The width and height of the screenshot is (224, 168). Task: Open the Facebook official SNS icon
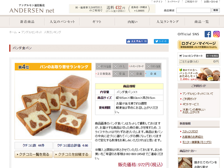pyautogui.click(x=208, y=34)
